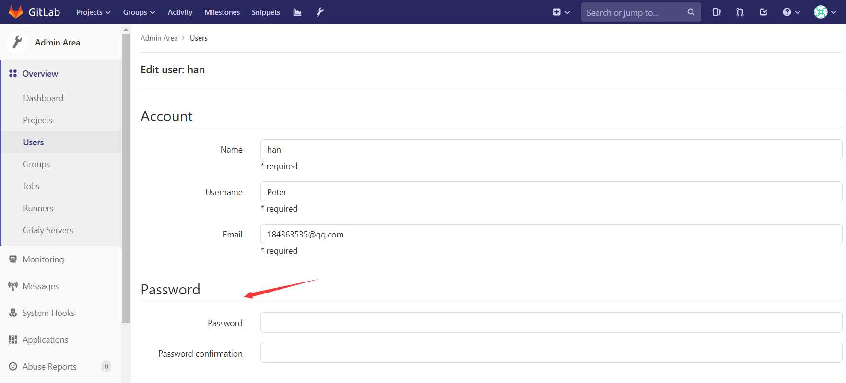The width and height of the screenshot is (846, 383).
Task: Click the new item plus icon
Action: click(556, 12)
